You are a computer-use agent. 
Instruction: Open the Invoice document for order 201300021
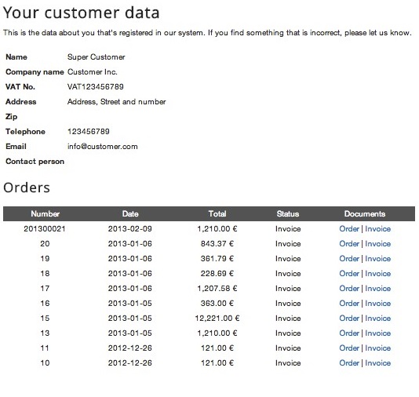click(x=378, y=229)
